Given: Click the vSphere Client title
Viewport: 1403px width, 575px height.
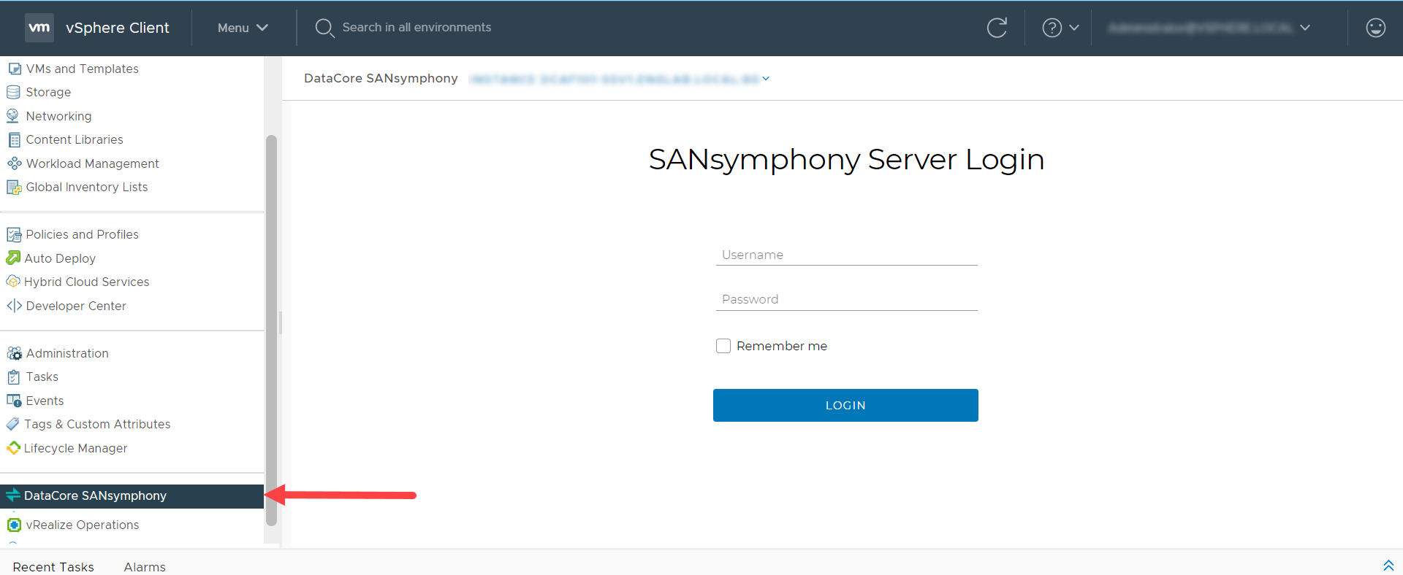Looking at the screenshot, I should [117, 28].
